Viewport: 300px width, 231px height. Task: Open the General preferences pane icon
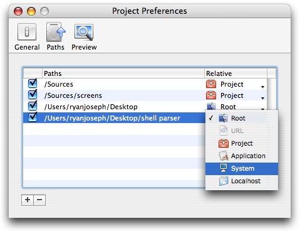[x=27, y=32]
